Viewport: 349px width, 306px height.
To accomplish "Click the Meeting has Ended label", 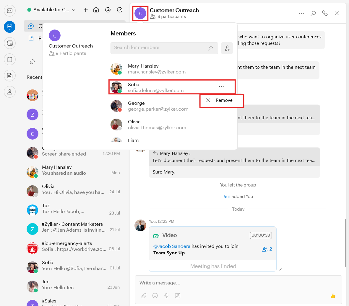I will click(213, 266).
